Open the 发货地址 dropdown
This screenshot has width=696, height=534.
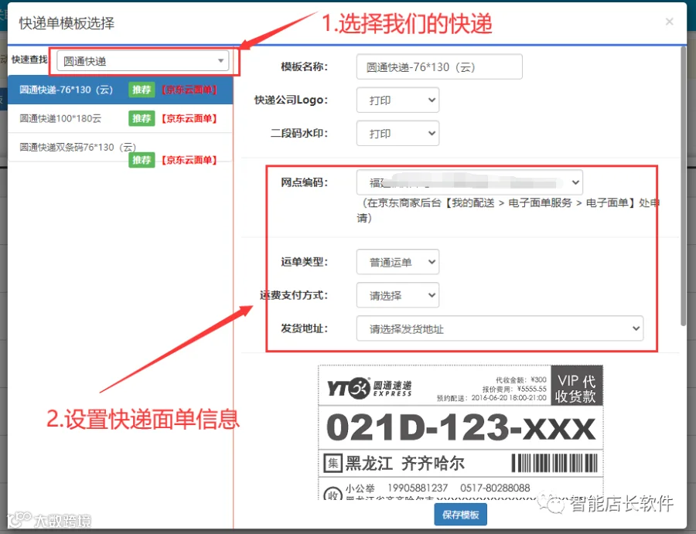coord(500,328)
